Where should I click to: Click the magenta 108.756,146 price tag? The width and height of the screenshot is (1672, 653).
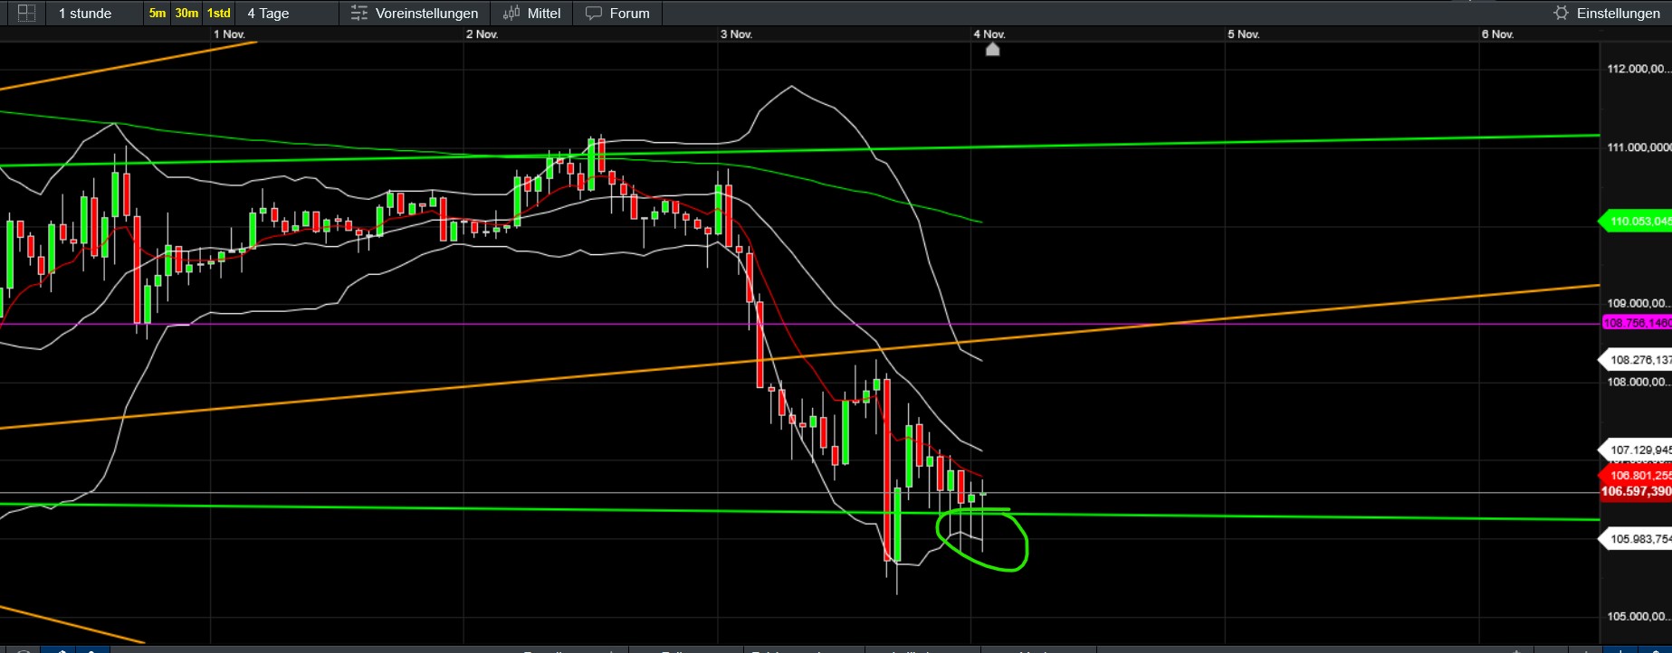pos(1636,323)
